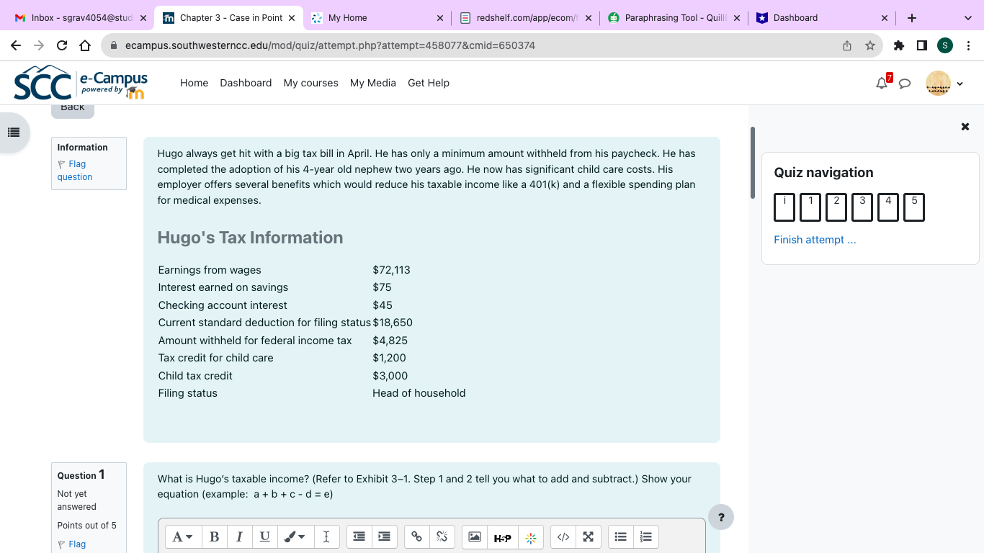Viewport: 984px width, 553px height.
Task: Insert an image using the picture icon
Action: pyautogui.click(x=475, y=536)
